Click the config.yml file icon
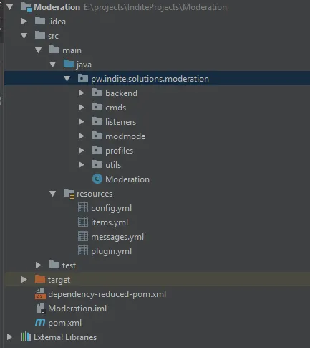Viewport: 310px width, 348px height. [83, 207]
